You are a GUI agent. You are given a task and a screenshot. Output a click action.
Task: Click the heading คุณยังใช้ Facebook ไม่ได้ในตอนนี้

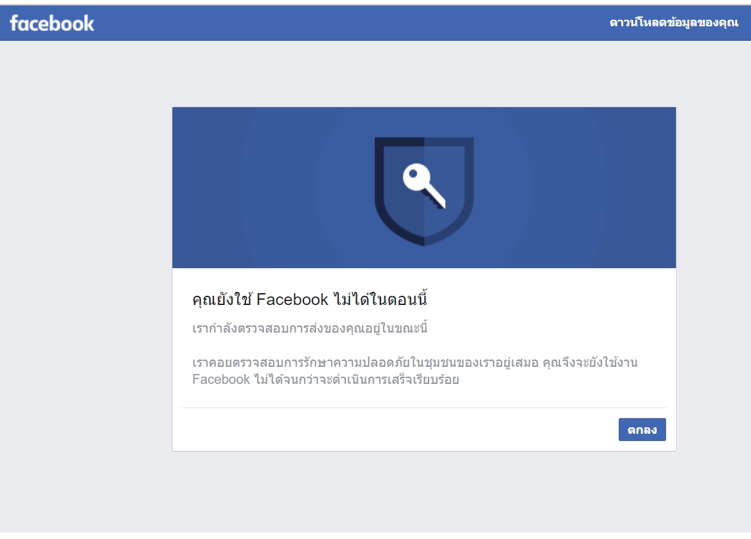(x=309, y=299)
